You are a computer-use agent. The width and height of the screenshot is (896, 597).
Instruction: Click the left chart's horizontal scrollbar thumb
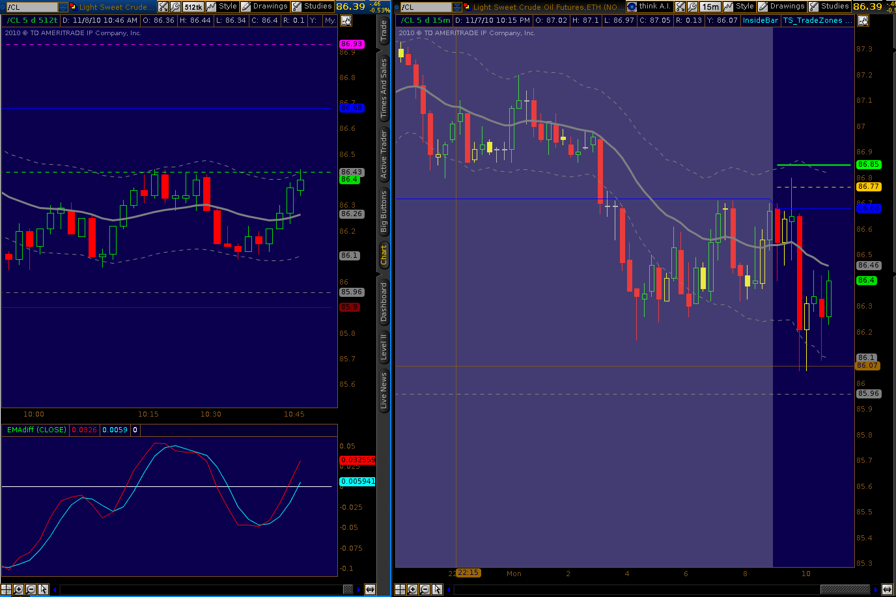tap(348, 589)
